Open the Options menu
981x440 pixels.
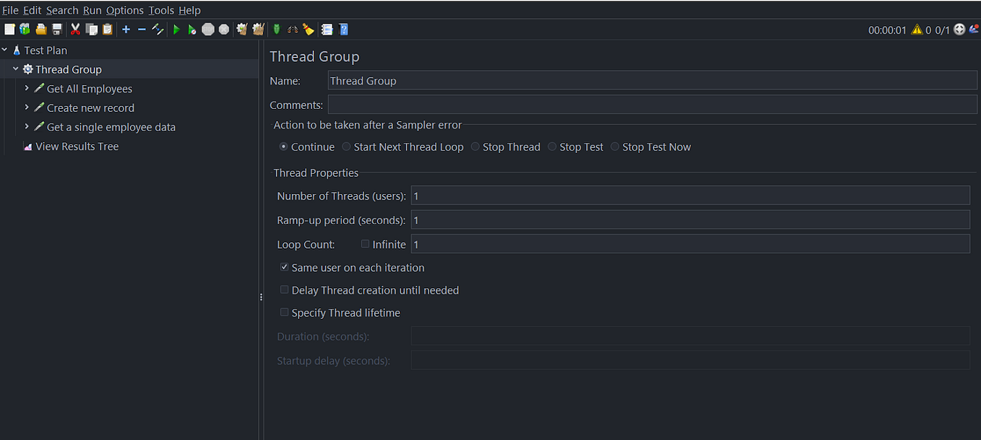(x=124, y=10)
